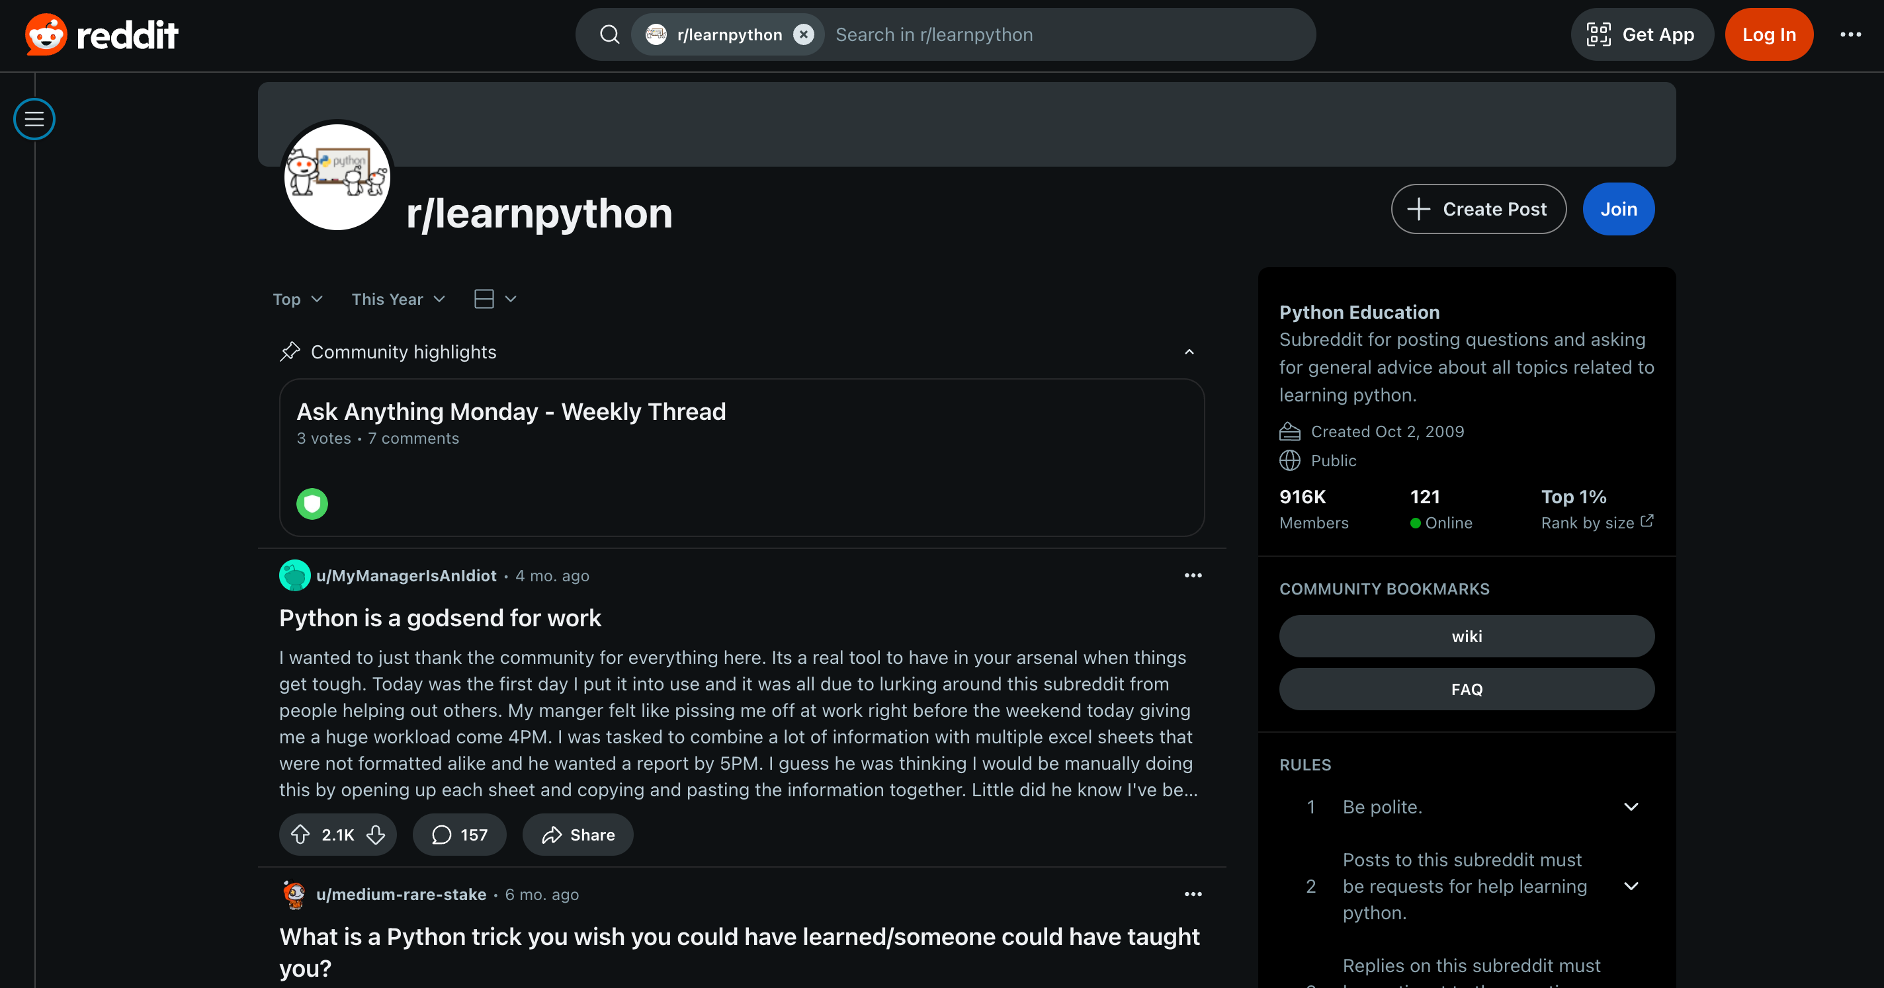1884x988 pixels.
Task: Upvote the Python is a godsend post
Action: (300, 835)
